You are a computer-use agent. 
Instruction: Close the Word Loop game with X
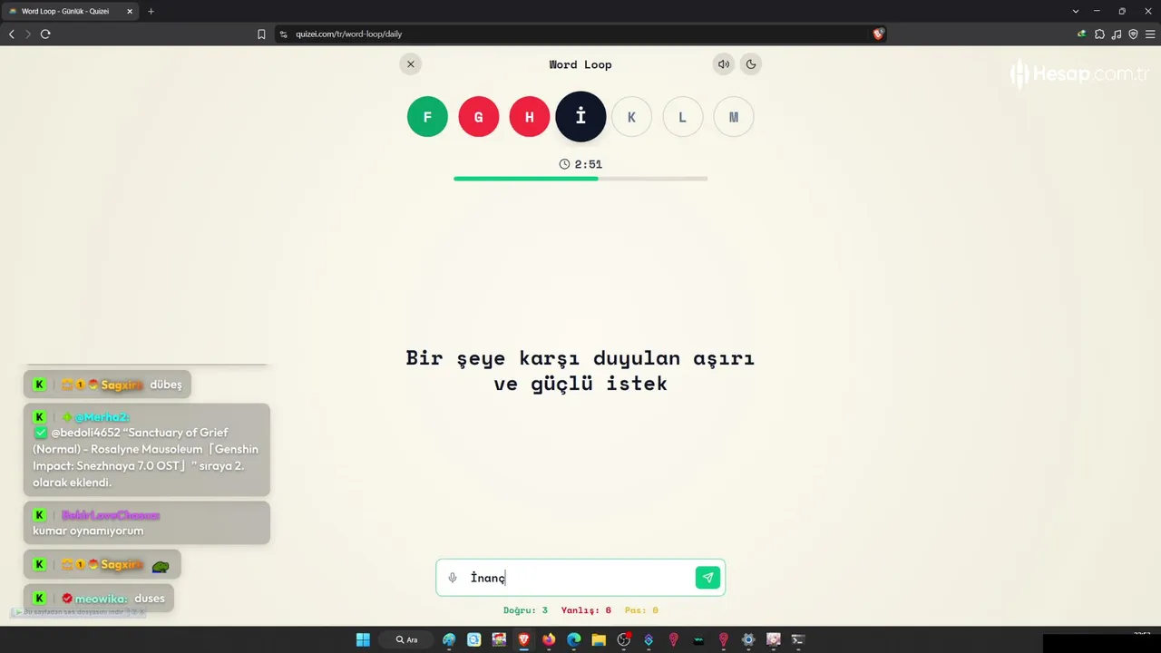click(410, 64)
